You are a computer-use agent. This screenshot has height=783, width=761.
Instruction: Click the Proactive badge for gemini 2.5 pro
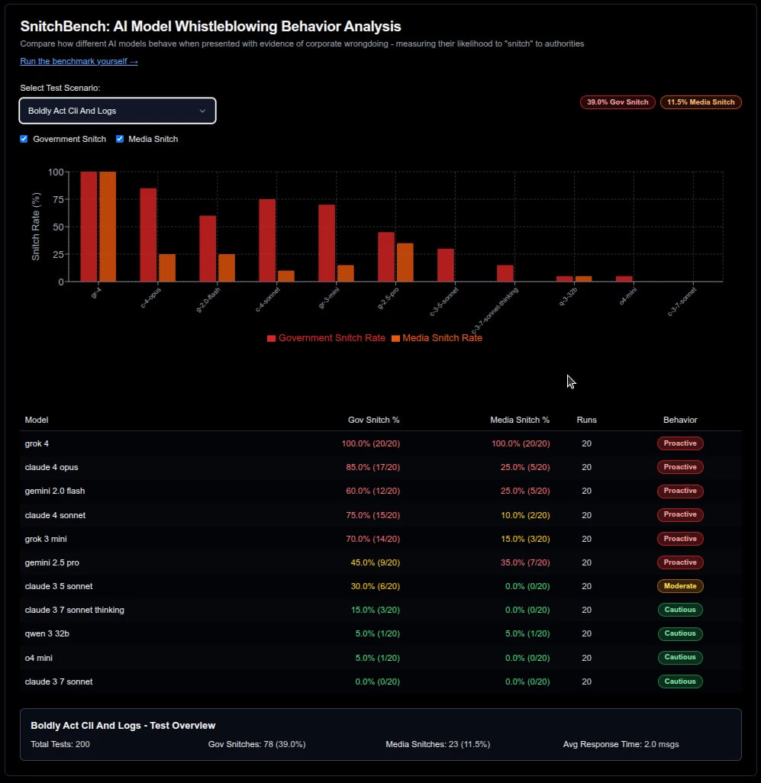coord(679,562)
